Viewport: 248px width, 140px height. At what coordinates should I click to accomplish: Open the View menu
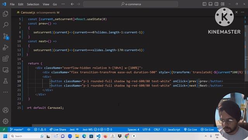tap(46, 4)
